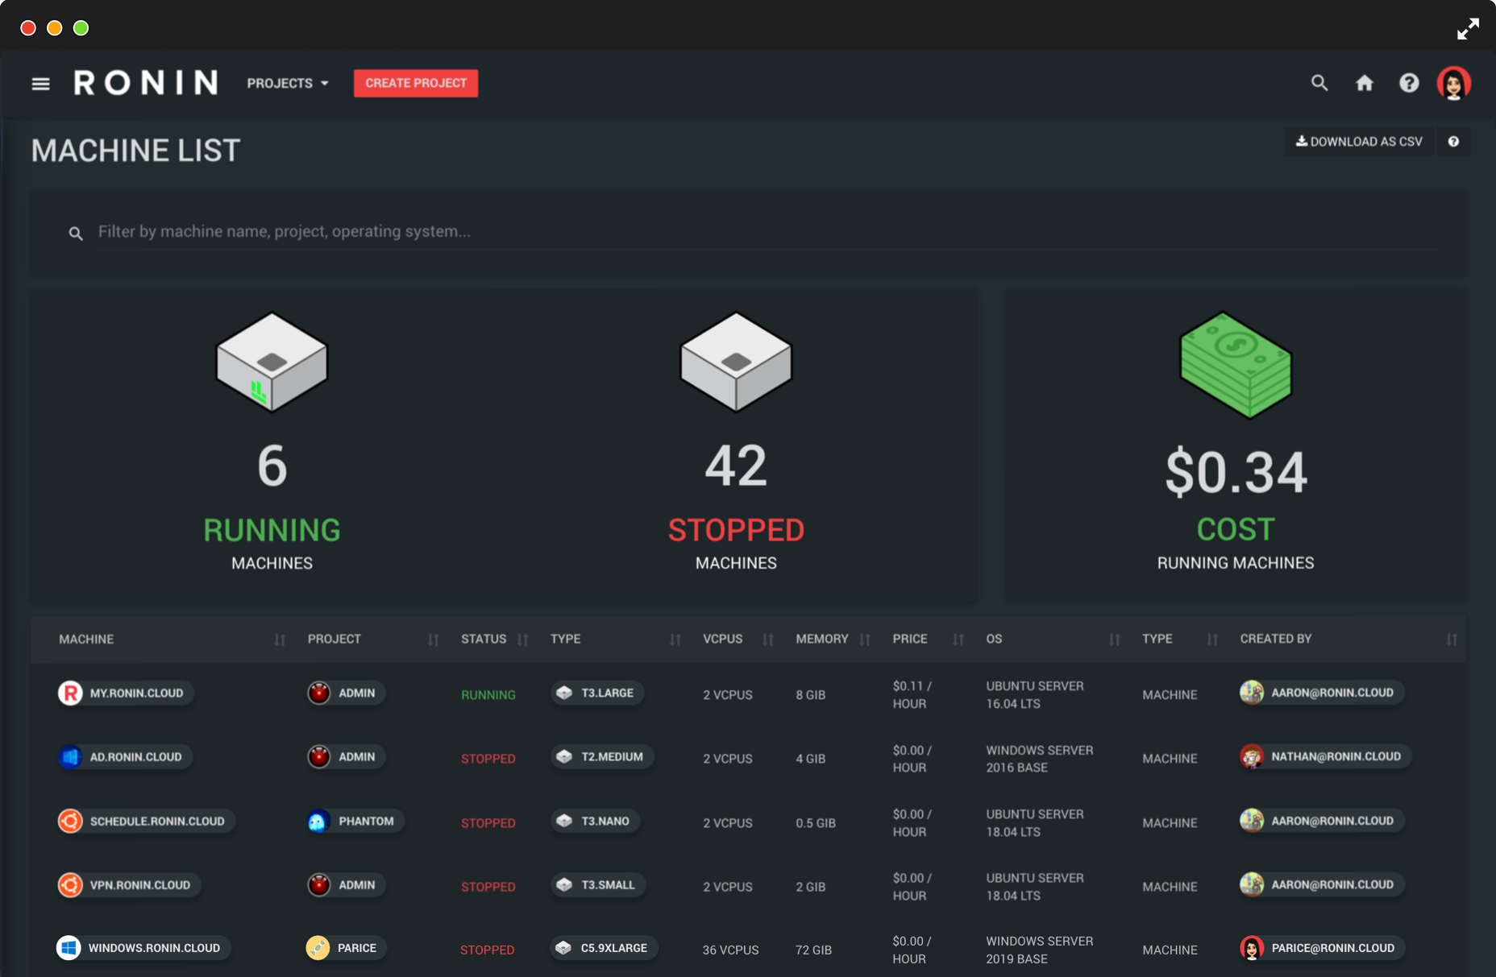This screenshot has height=977, width=1496.
Task: Open the user profile avatar
Action: 1453,83
